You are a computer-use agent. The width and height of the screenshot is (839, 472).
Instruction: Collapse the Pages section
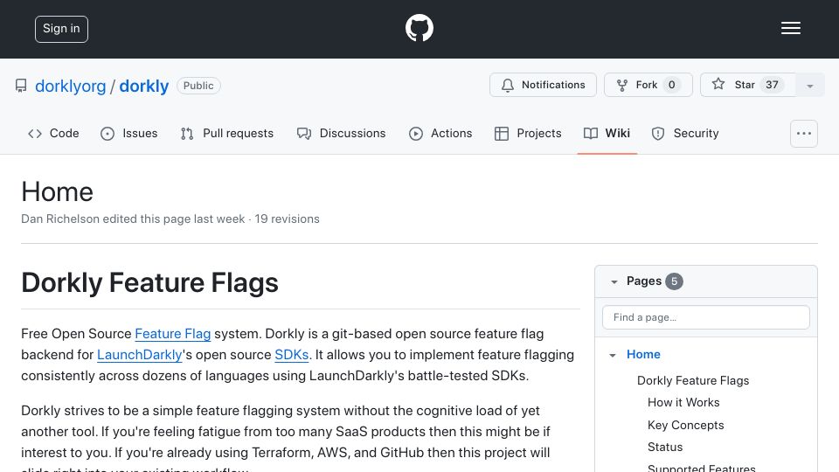pyautogui.click(x=614, y=281)
